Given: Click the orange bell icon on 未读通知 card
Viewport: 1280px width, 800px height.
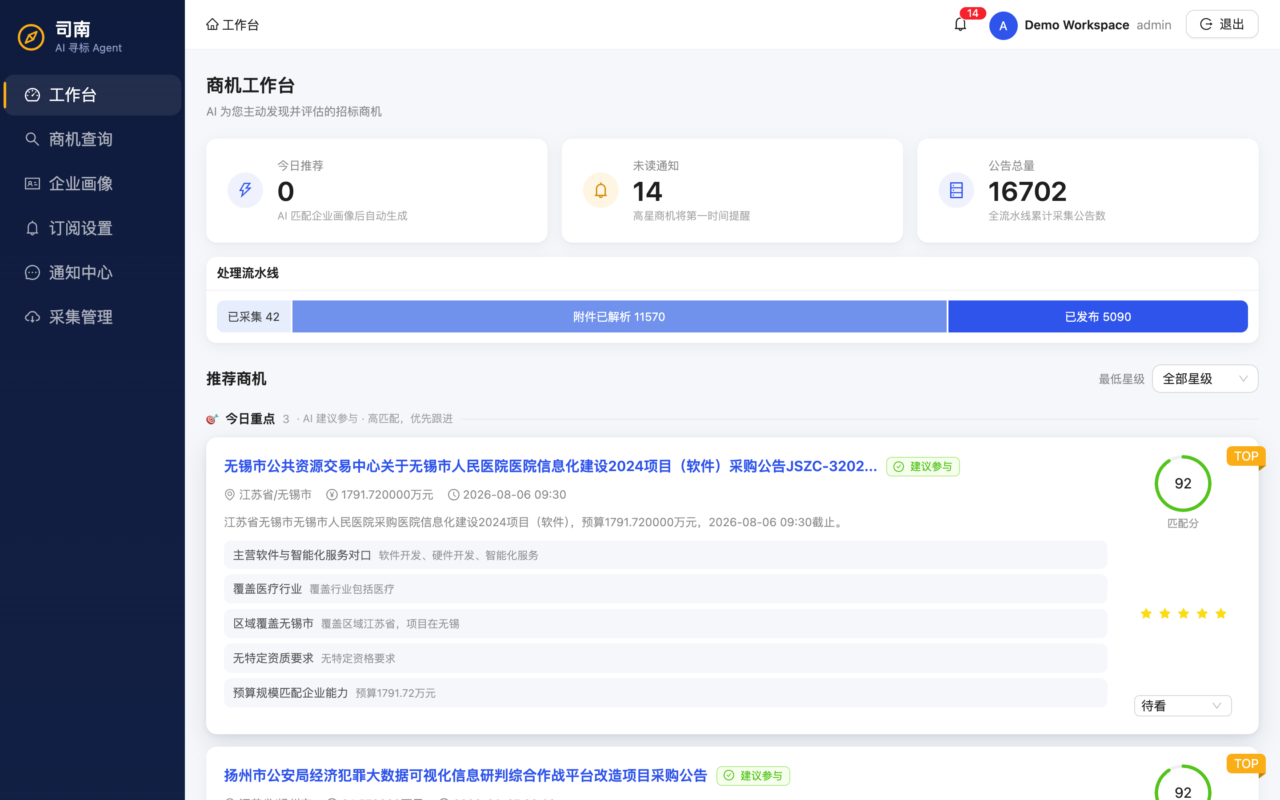Looking at the screenshot, I should [x=601, y=190].
